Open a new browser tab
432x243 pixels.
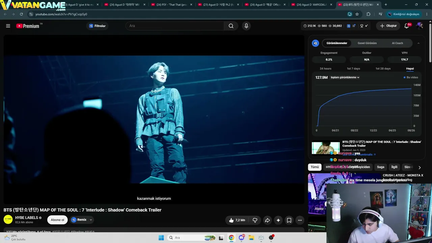386,5
